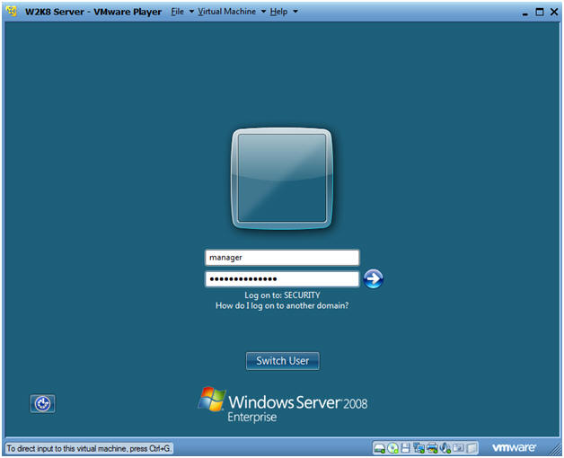Click the last grey device status icon
This screenshot has height=458, width=564.
[x=471, y=448]
